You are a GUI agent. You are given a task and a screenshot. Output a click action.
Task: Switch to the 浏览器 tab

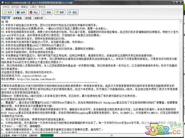tap(28, 18)
